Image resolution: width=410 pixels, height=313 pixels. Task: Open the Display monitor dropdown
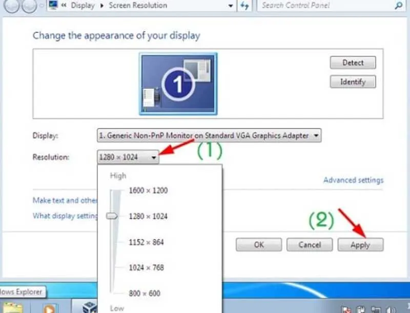(209, 136)
